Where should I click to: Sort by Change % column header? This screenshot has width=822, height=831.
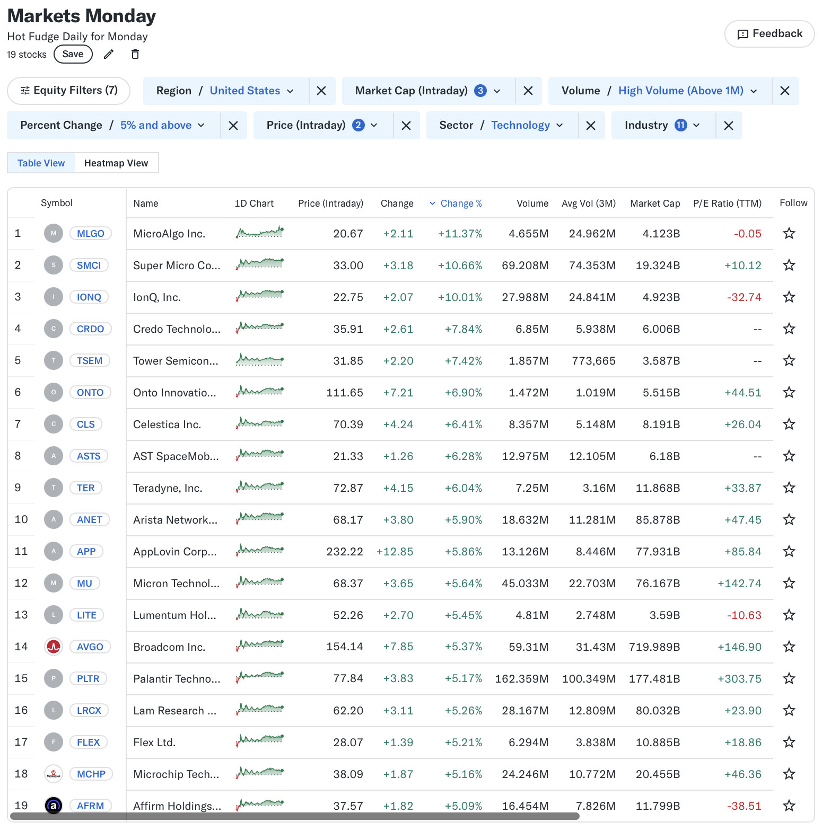coord(456,204)
